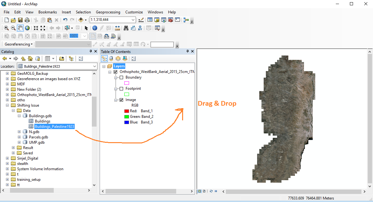
Task: Uncheck the Orthophoto_WestBank_Aerial layer checkbox
Action: click(x=116, y=72)
